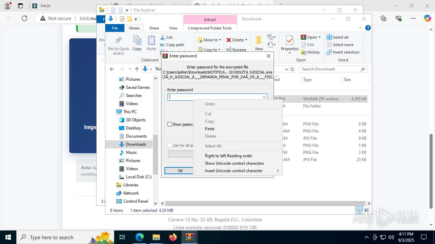This screenshot has height=244, width=435.
Task: Select Local Disk (C:) in navigation pane
Action: pyautogui.click(x=139, y=177)
